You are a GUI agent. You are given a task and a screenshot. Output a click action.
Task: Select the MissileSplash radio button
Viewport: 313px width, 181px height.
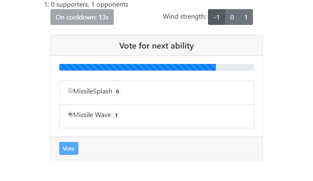pyautogui.click(x=70, y=91)
